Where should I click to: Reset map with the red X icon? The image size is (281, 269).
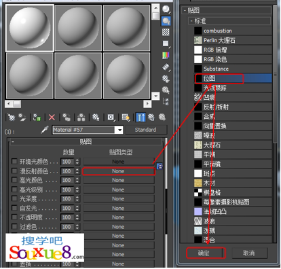coord(52,118)
